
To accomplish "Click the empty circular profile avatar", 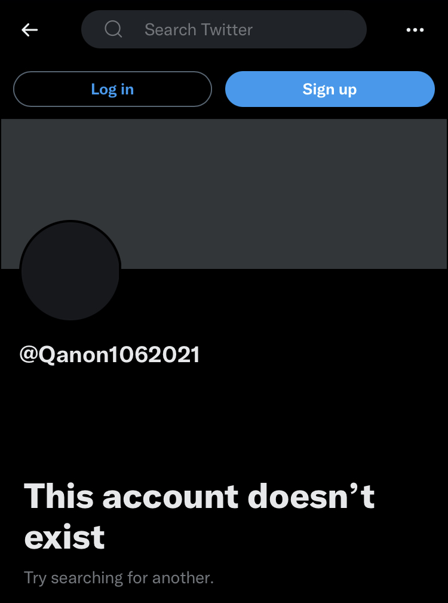I will point(70,270).
